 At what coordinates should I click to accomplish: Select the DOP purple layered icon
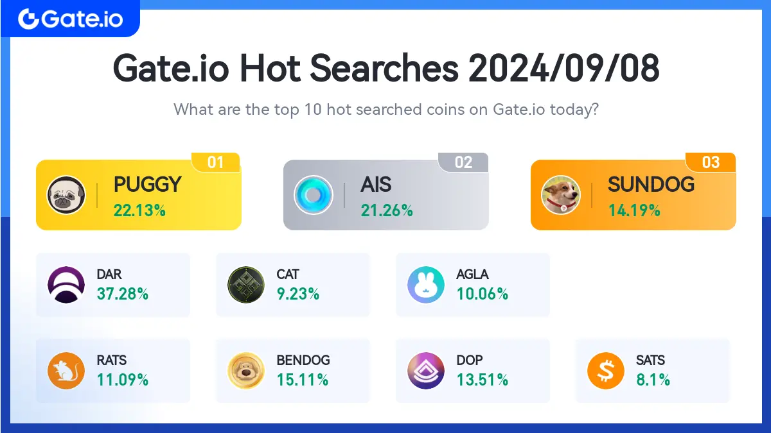[x=426, y=371]
